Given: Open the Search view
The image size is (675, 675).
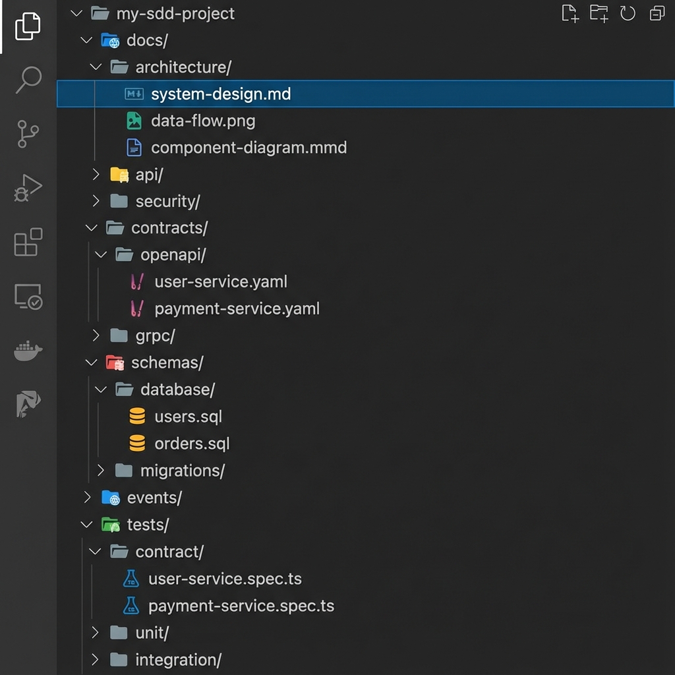Looking at the screenshot, I should pyautogui.click(x=27, y=79).
